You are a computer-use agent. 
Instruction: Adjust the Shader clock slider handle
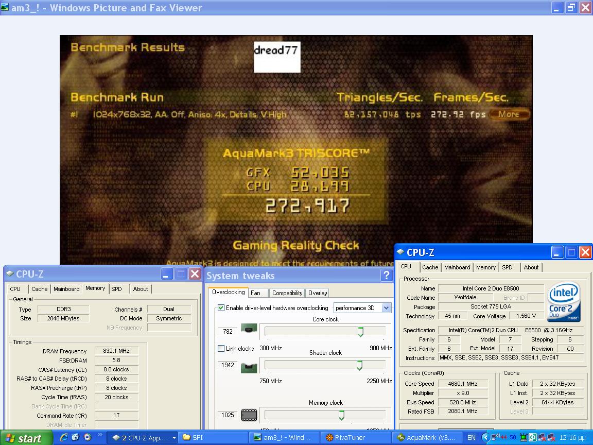pos(360,365)
